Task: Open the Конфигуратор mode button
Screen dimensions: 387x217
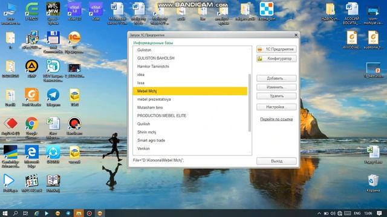Action: [276, 58]
